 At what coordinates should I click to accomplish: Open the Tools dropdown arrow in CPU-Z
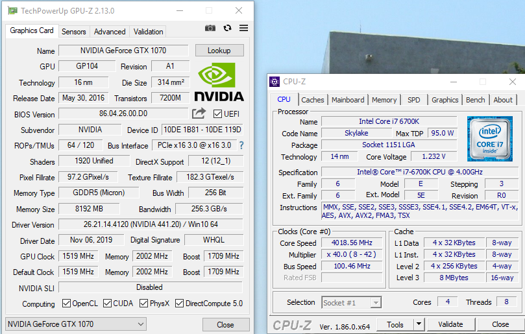(x=419, y=324)
